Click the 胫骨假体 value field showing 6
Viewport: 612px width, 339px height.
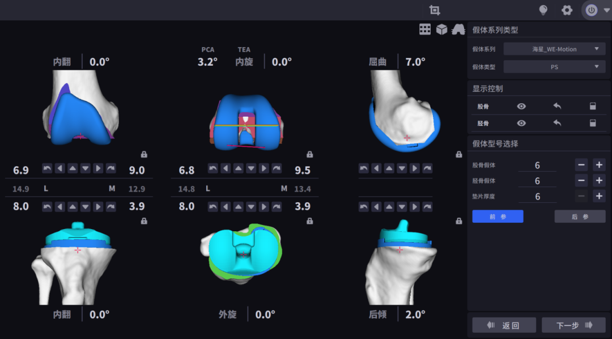coord(537,181)
